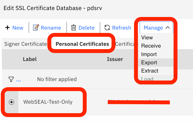Select the WebSEAL-Test-Only radio button

[11, 102]
